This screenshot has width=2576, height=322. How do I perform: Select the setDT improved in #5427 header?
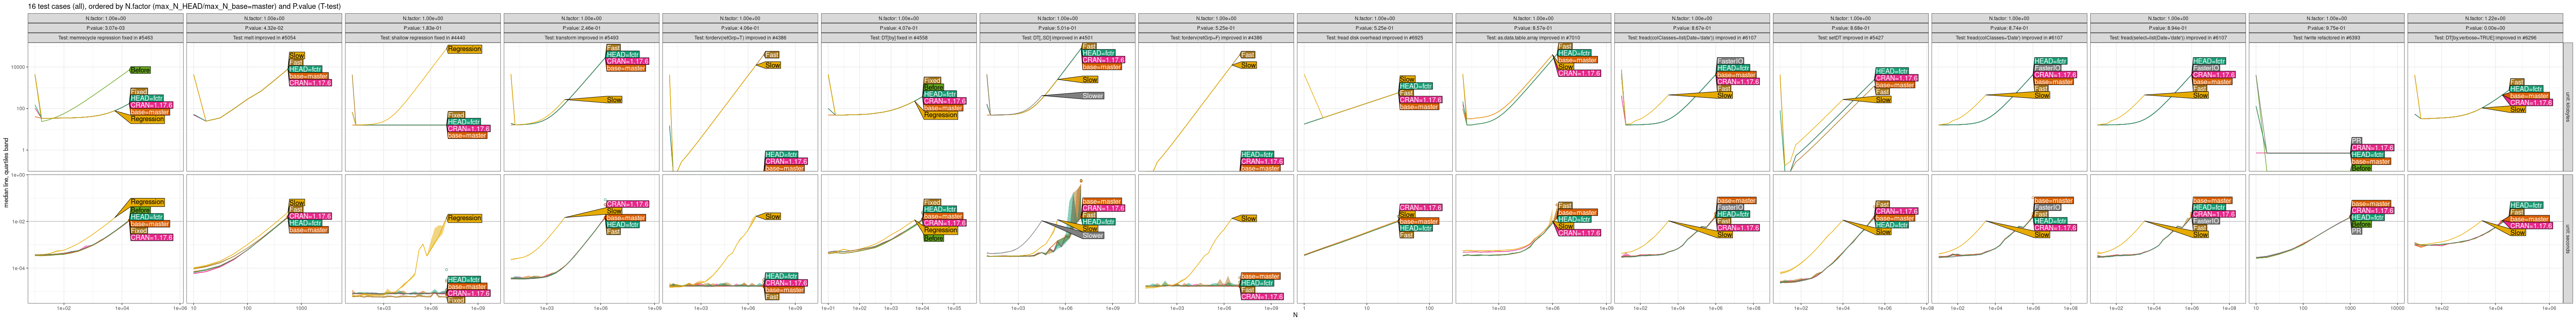tap(1849, 38)
